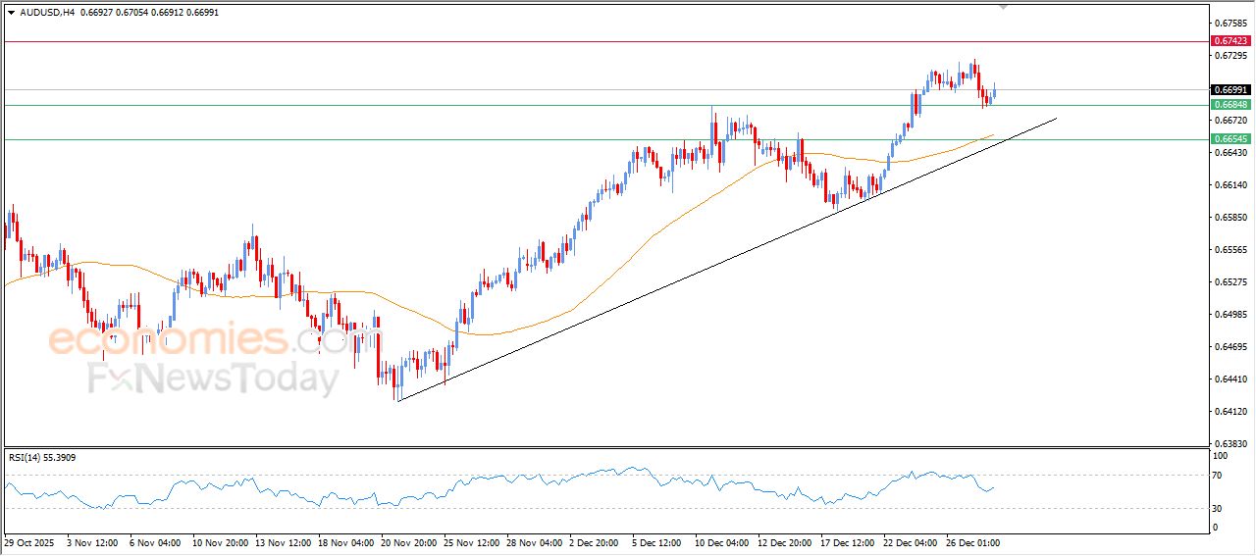1256x556 pixels.
Task: Select the green 0.66545 price tag
Action: [1230, 139]
